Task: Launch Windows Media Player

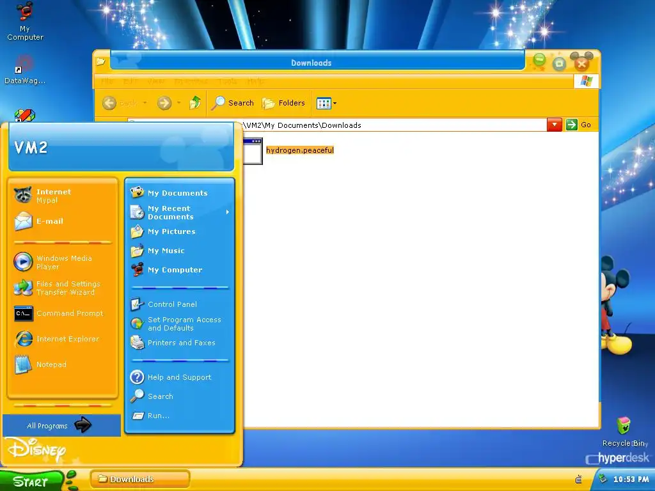Action: (63, 262)
